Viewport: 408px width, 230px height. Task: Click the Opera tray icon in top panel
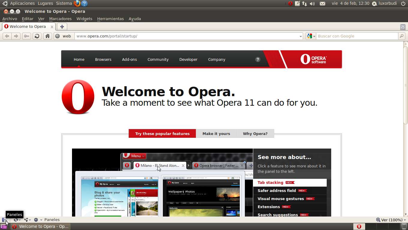click(290, 4)
